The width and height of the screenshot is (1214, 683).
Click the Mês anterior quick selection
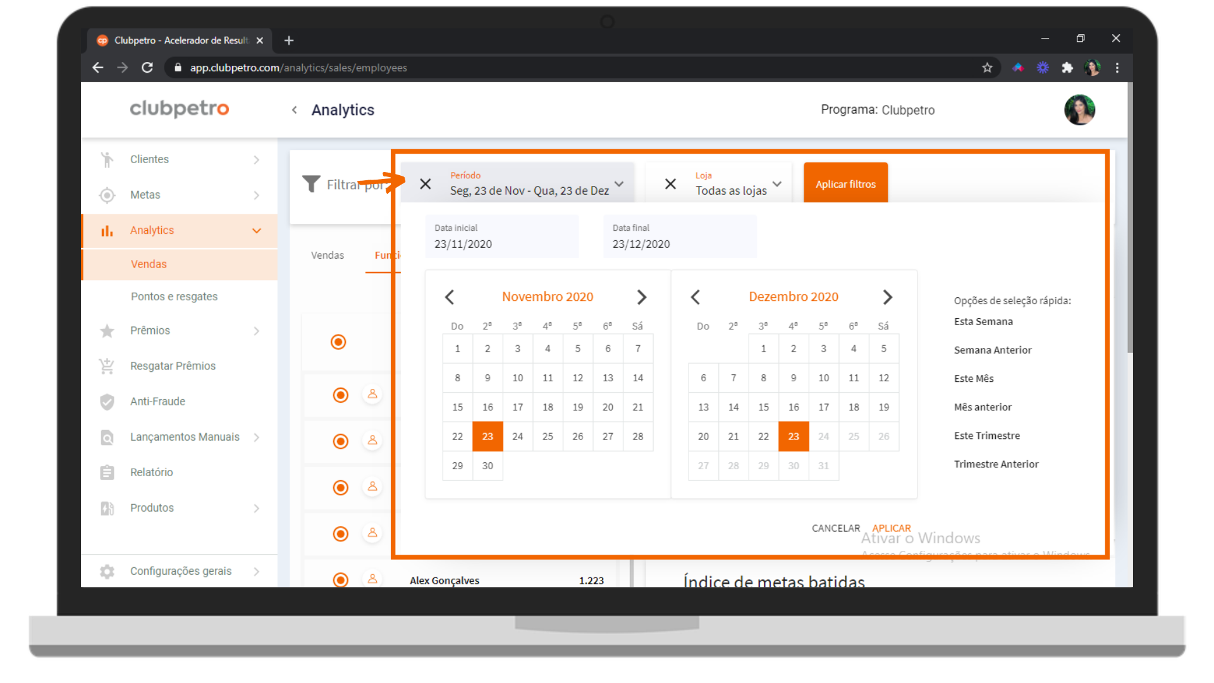click(983, 407)
